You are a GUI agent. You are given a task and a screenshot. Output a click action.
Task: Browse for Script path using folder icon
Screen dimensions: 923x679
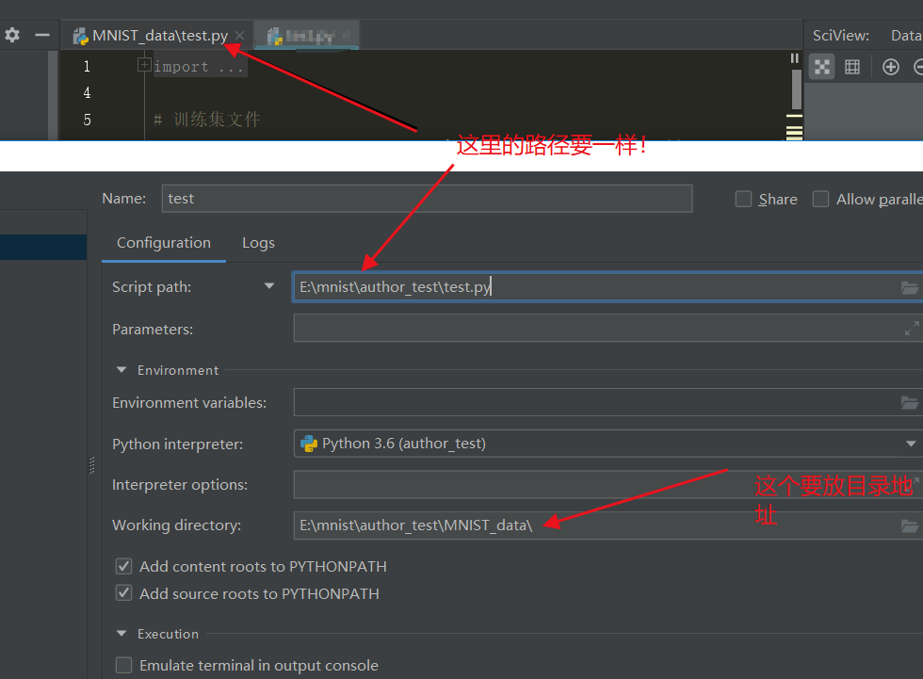[909, 287]
